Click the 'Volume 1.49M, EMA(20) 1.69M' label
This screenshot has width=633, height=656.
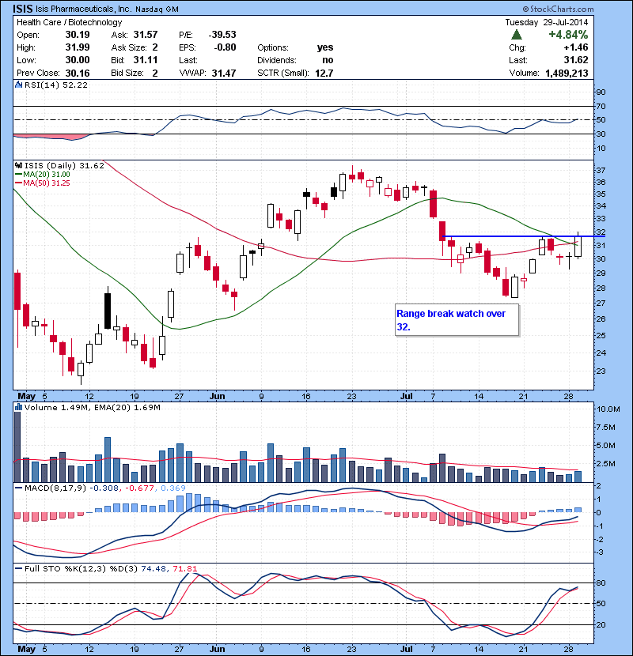point(92,407)
